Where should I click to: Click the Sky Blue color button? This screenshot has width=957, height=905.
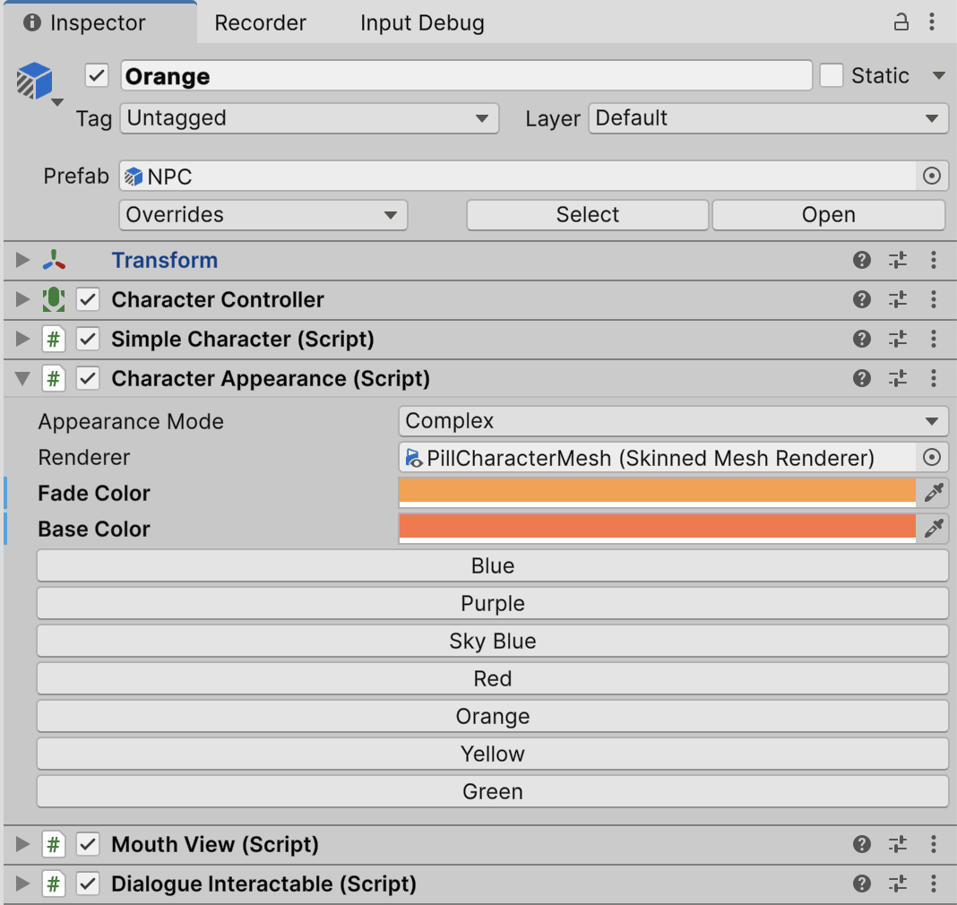(493, 642)
